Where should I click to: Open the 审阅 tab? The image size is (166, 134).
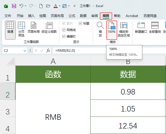click(95, 16)
